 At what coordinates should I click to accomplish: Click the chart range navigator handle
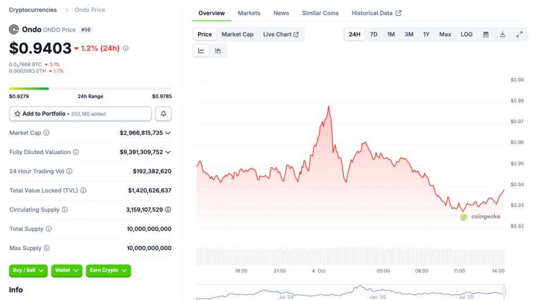(504, 292)
